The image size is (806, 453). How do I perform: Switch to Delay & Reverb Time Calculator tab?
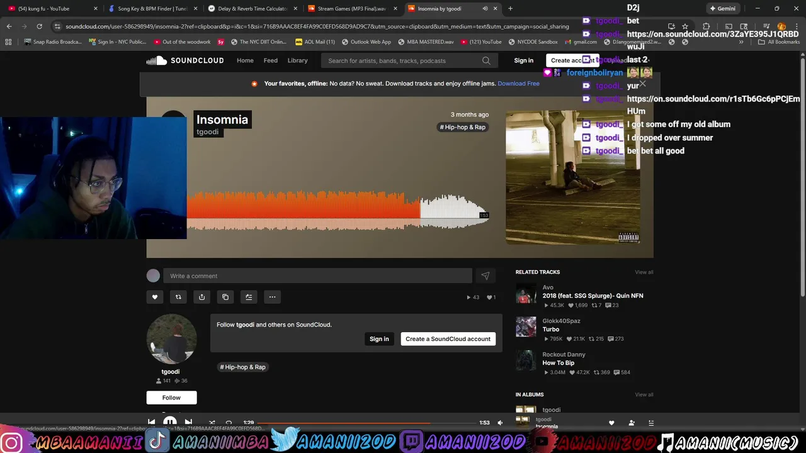pos(252,9)
